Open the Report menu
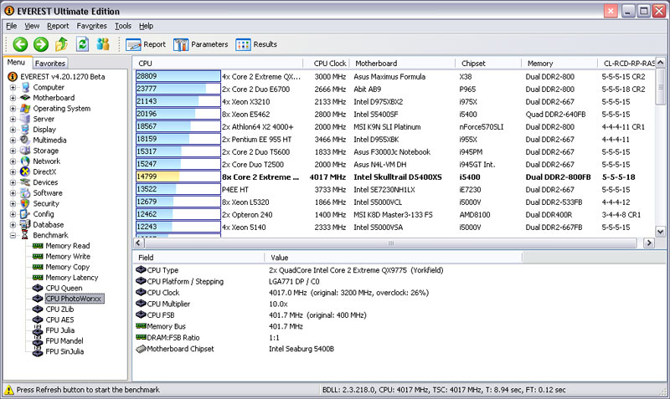 pos(58,26)
